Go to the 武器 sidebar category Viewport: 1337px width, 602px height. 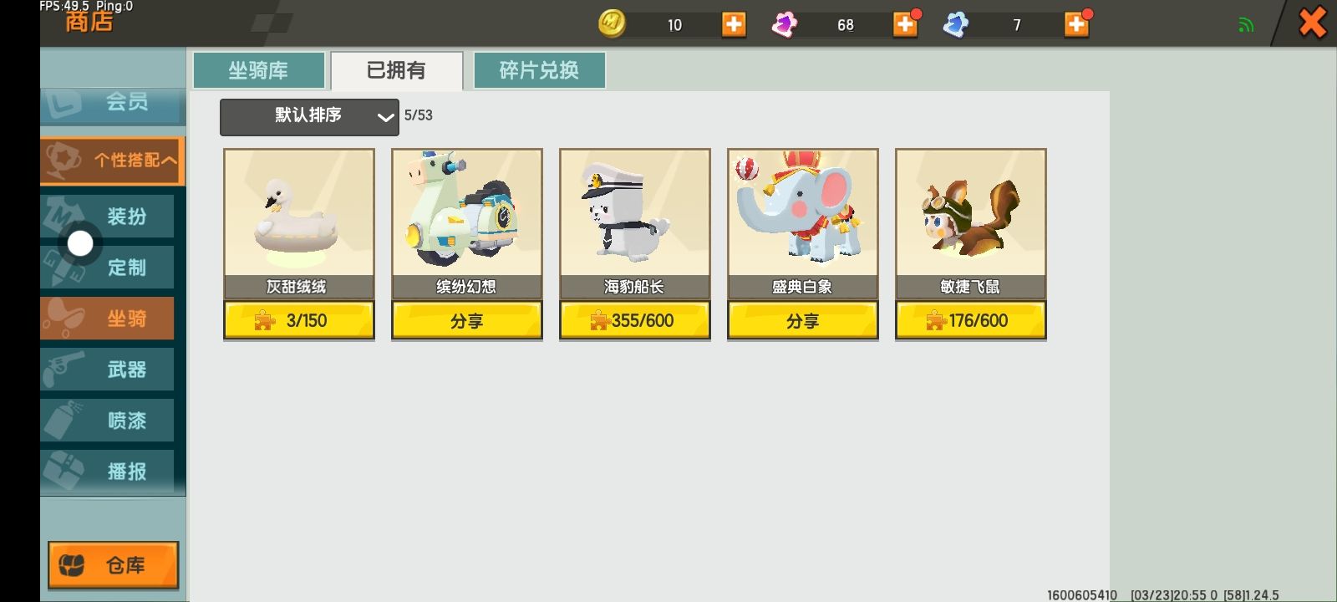tap(109, 370)
